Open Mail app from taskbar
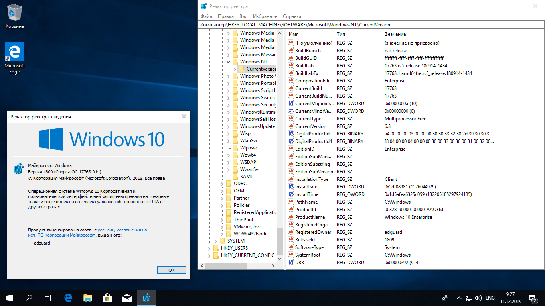This screenshot has width=545, height=306. [x=127, y=298]
